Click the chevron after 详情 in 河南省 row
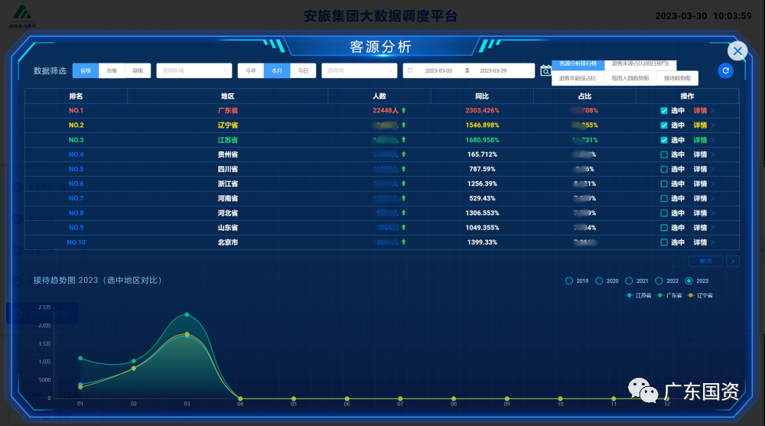This screenshot has width=765, height=426. coord(713,199)
